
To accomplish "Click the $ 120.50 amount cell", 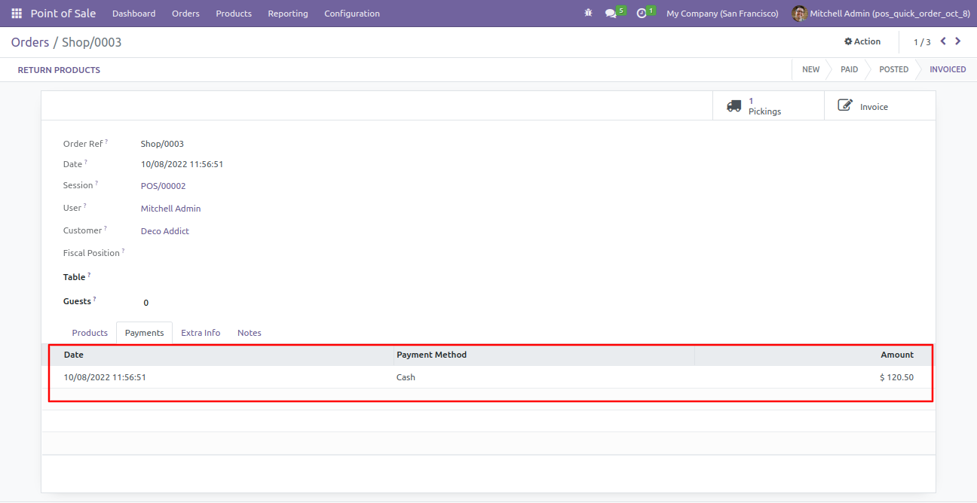I will [896, 377].
